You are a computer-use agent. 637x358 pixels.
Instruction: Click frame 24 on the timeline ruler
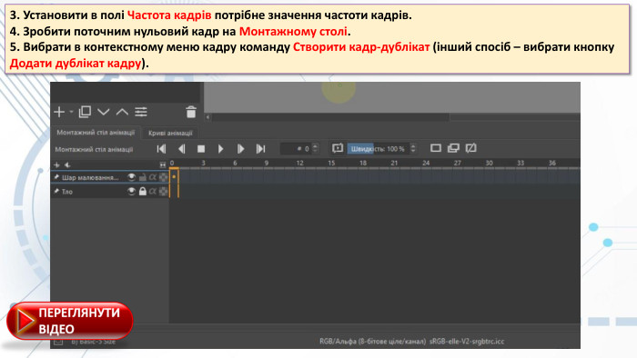pos(426,163)
